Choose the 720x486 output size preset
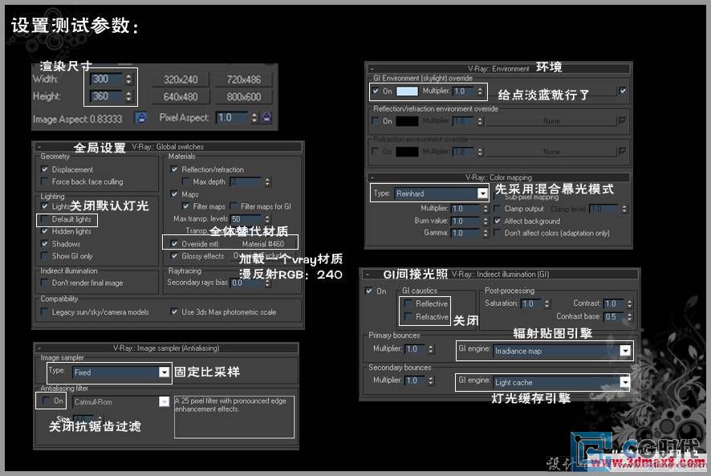 click(x=244, y=79)
